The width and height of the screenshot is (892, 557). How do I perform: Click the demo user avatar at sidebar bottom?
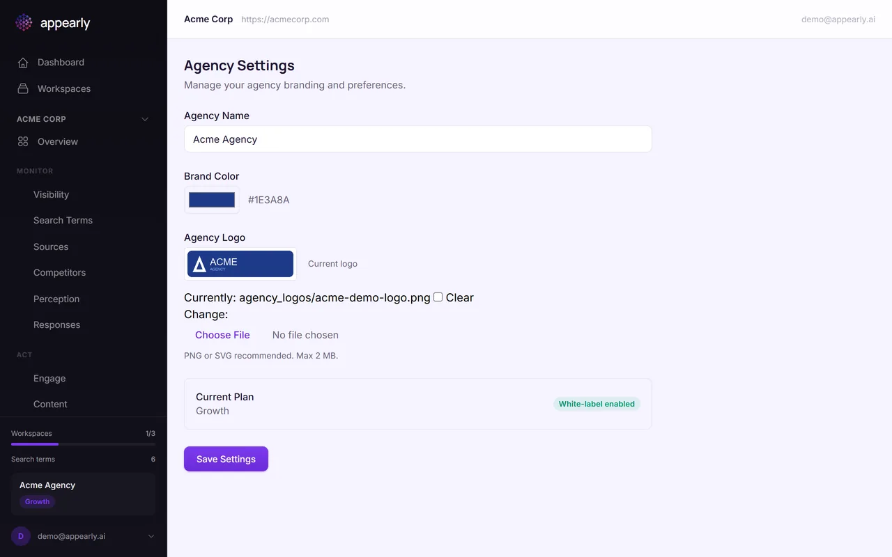(x=20, y=536)
